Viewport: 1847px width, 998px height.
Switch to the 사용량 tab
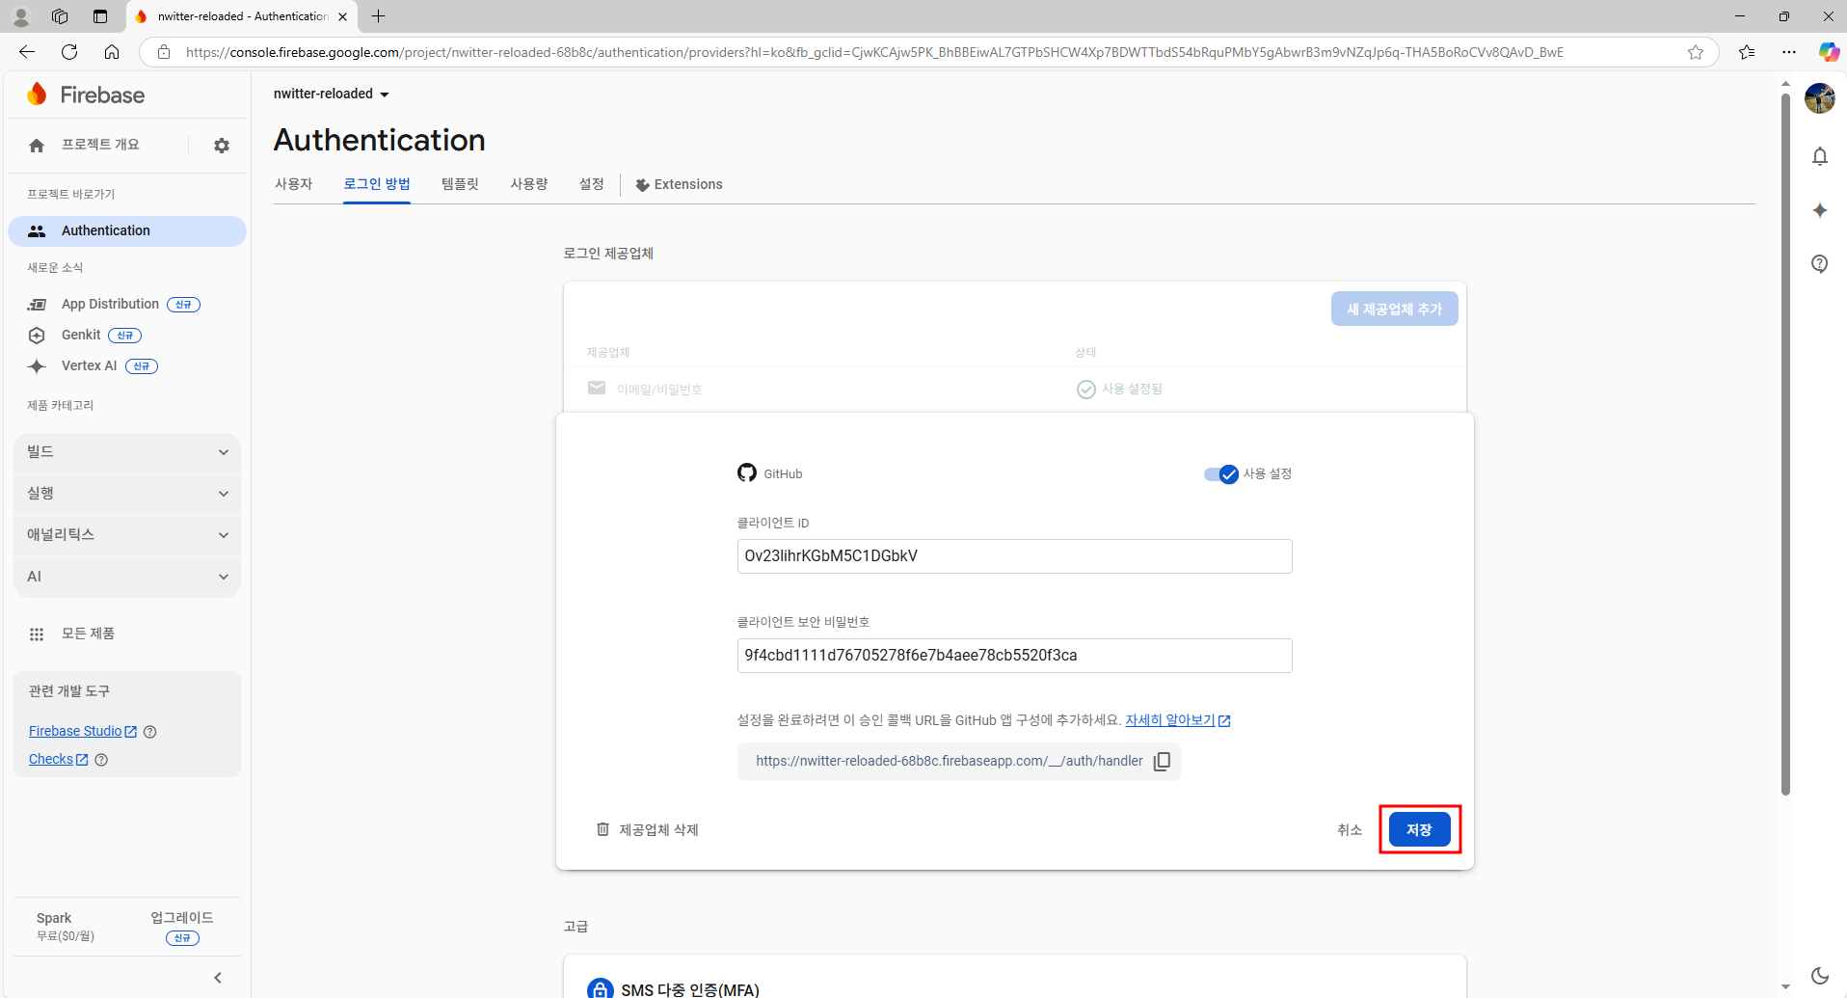(x=529, y=184)
